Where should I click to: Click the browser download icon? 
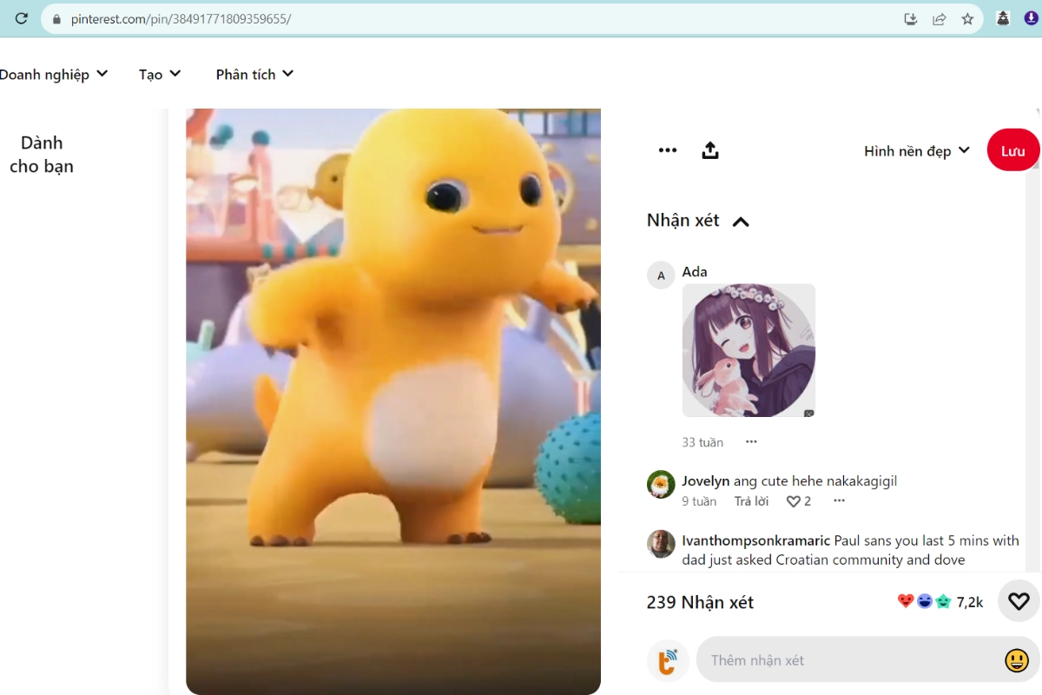(x=910, y=18)
